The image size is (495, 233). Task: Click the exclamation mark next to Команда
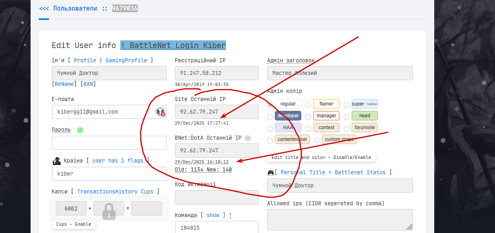pyautogui.click(x=230, y=215)
